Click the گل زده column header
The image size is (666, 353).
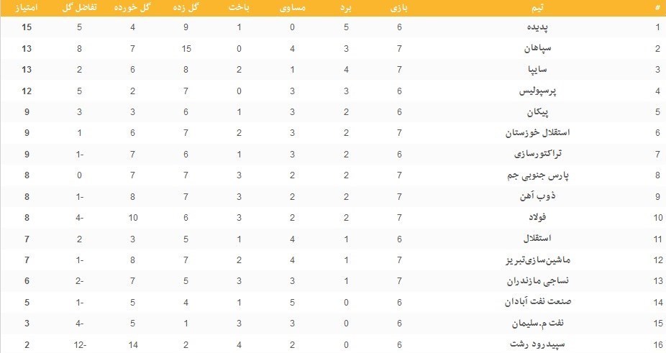(186, 8)
